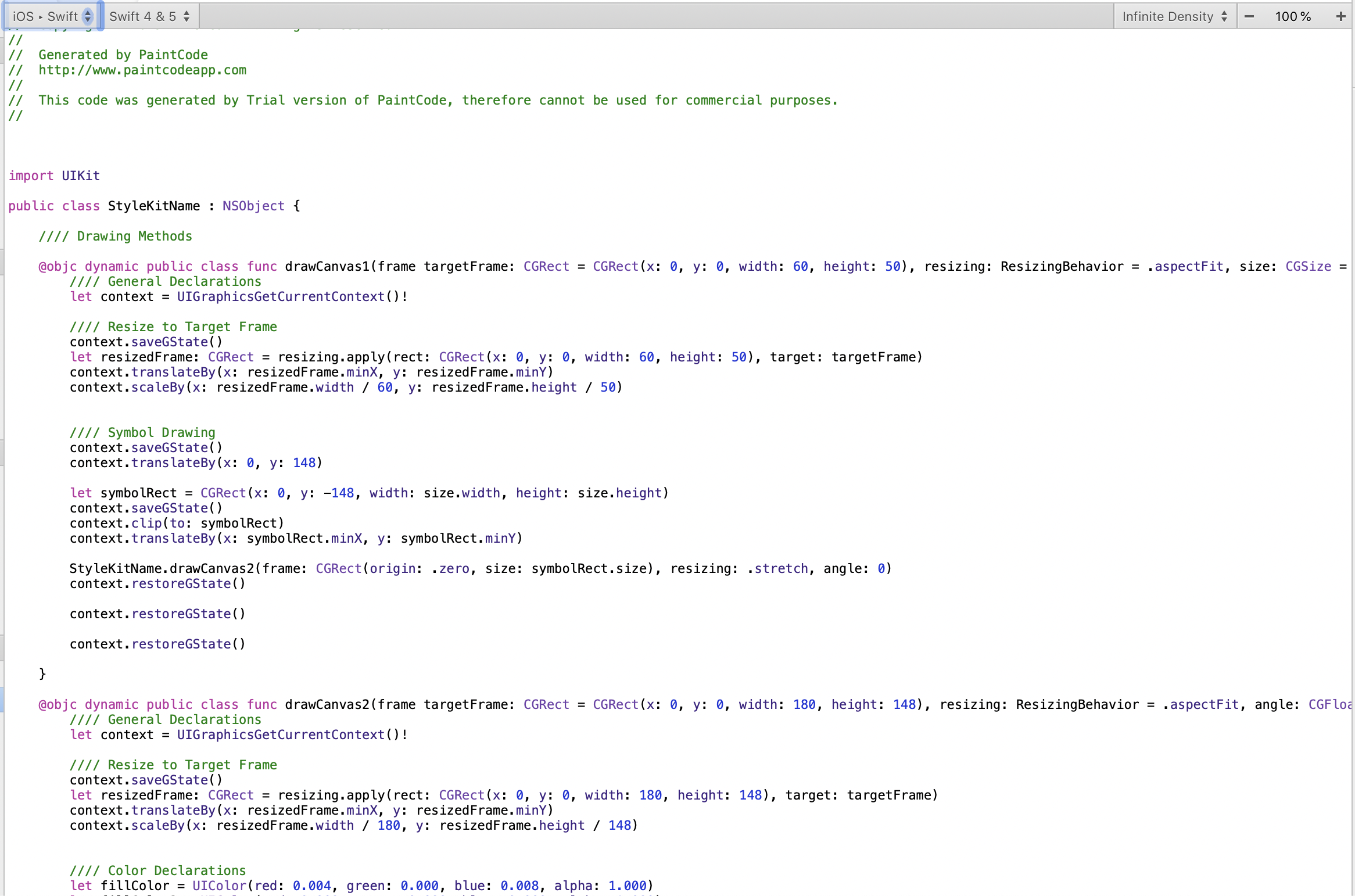Image resolution: width=1355 pixels, height=896 pixels.
Task: Click the minus zoom-out icon
Action: pyautogui.click(x=1249, y=16)
